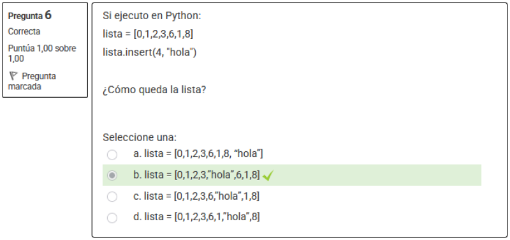Select radio button for option a
Screen dimensions: 510x240
tap(112, 154)
